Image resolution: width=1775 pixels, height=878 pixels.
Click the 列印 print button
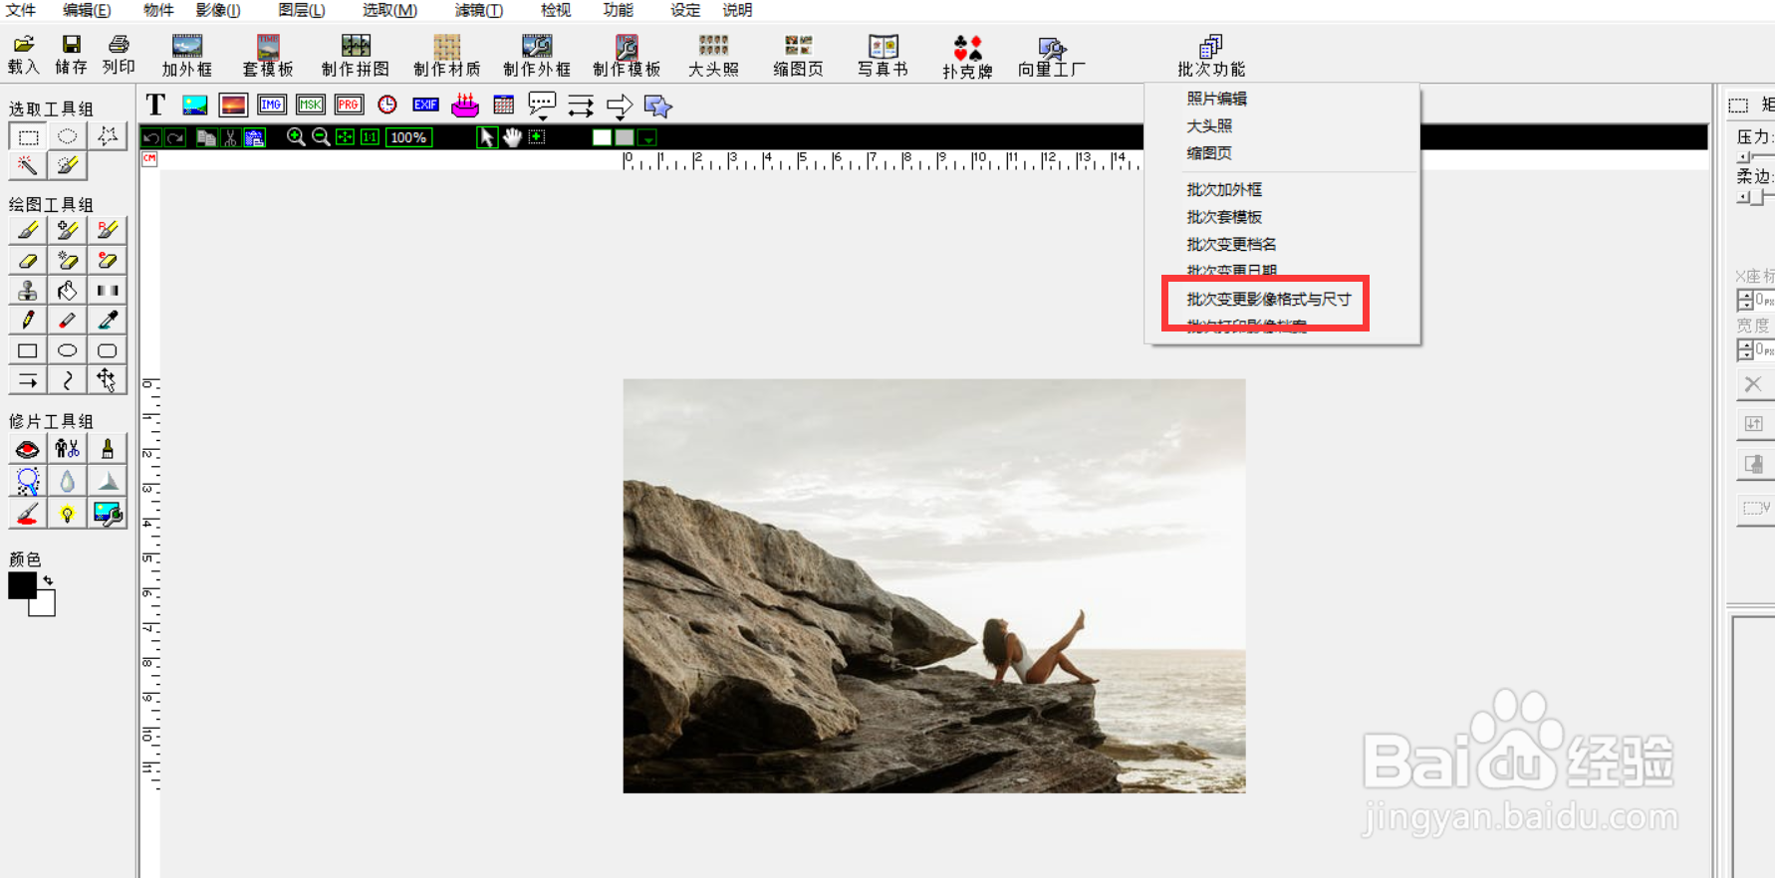119,56
